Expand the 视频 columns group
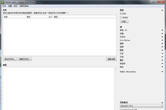This screenshot has width=166, height=110. pyautogui.click(x=162, y=47)
